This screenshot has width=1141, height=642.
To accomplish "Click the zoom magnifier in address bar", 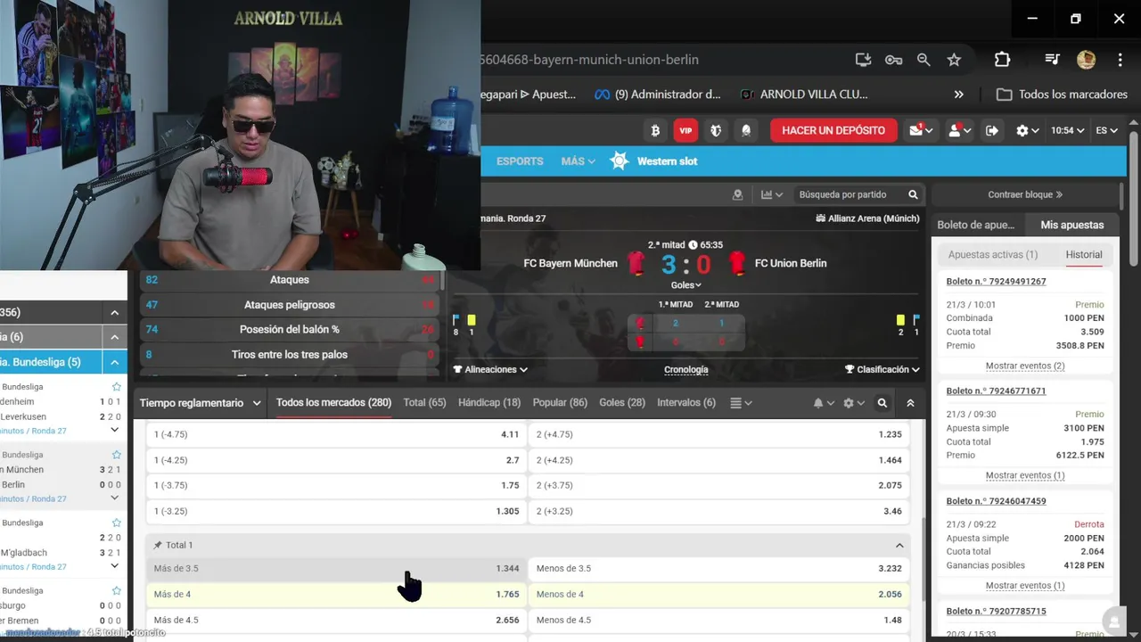I will point(923,60).
